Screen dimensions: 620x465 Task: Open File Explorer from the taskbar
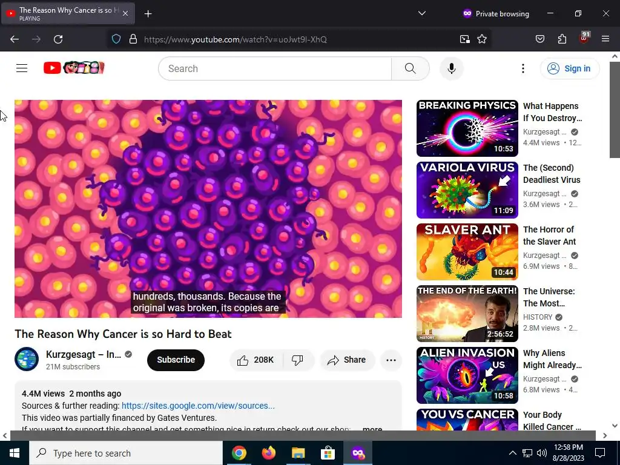[298, 453]
